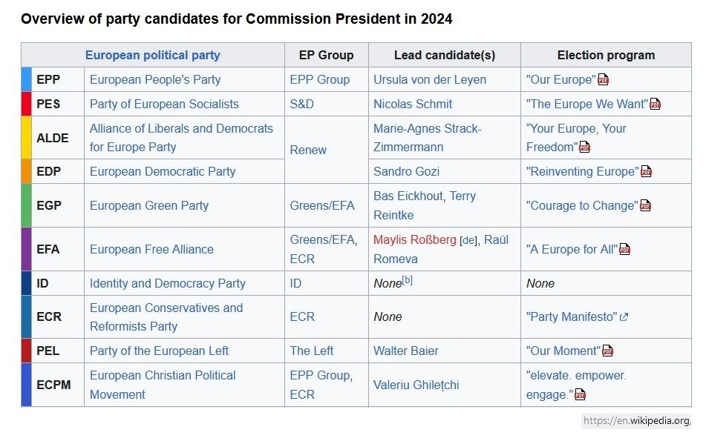Click footnote [b] next to None
Viewport: 706px width, 441px height.
pyautogui.click(x=407, y=279)
